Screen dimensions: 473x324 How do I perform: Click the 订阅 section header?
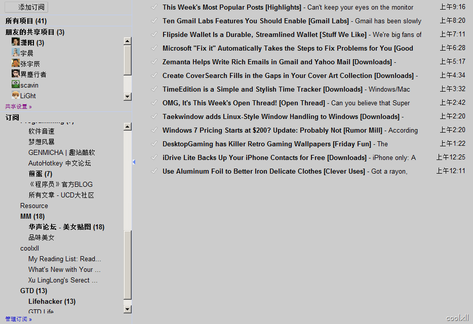(x=12, y=117)
